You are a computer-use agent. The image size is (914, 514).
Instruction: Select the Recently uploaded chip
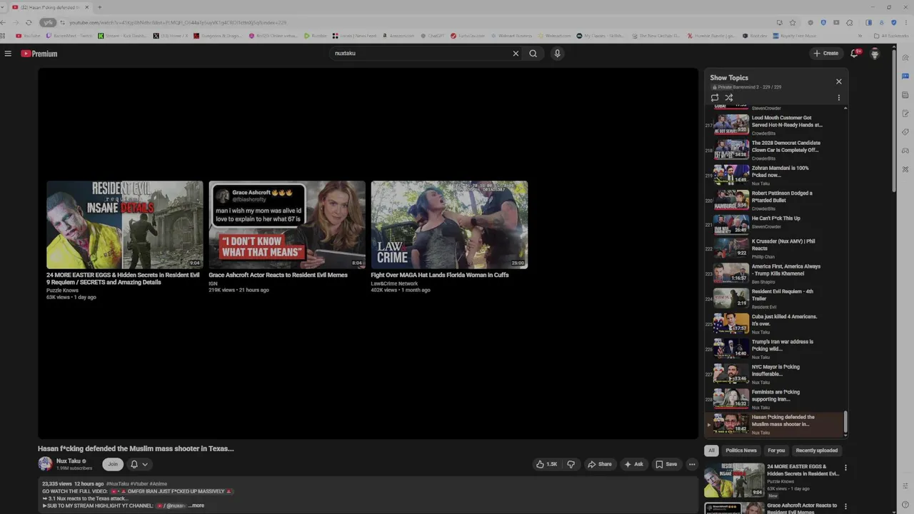[x=817, y=450]
